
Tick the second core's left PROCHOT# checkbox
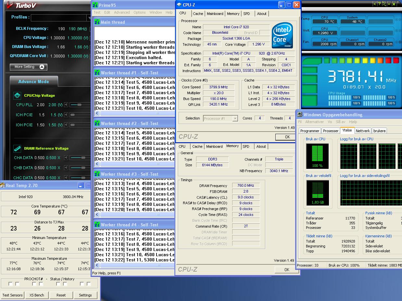point(34,284)
